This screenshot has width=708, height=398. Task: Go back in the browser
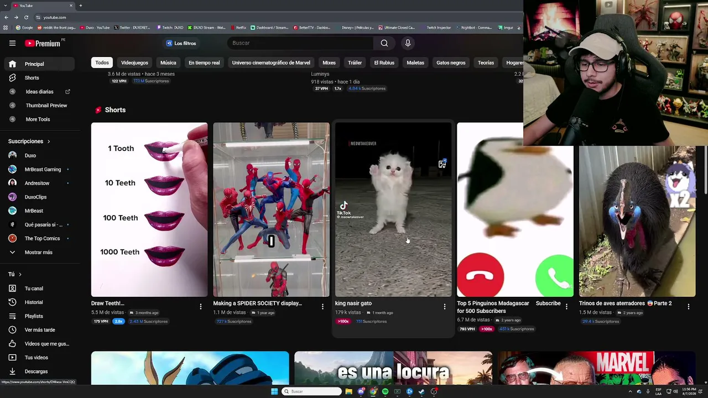coord(6,17)
